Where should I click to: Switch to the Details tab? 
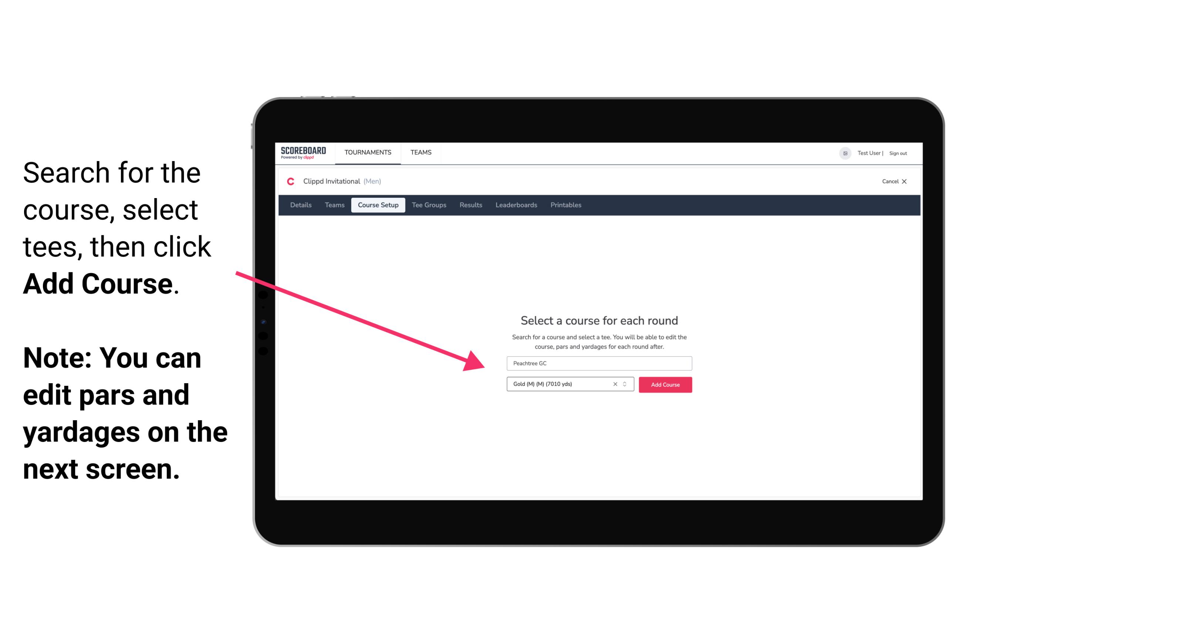pos(300,205)
